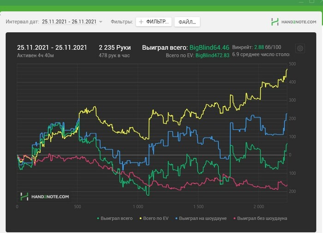Click the ФАЙЛ button
323x233 pixels.
(x=187, y=22)
